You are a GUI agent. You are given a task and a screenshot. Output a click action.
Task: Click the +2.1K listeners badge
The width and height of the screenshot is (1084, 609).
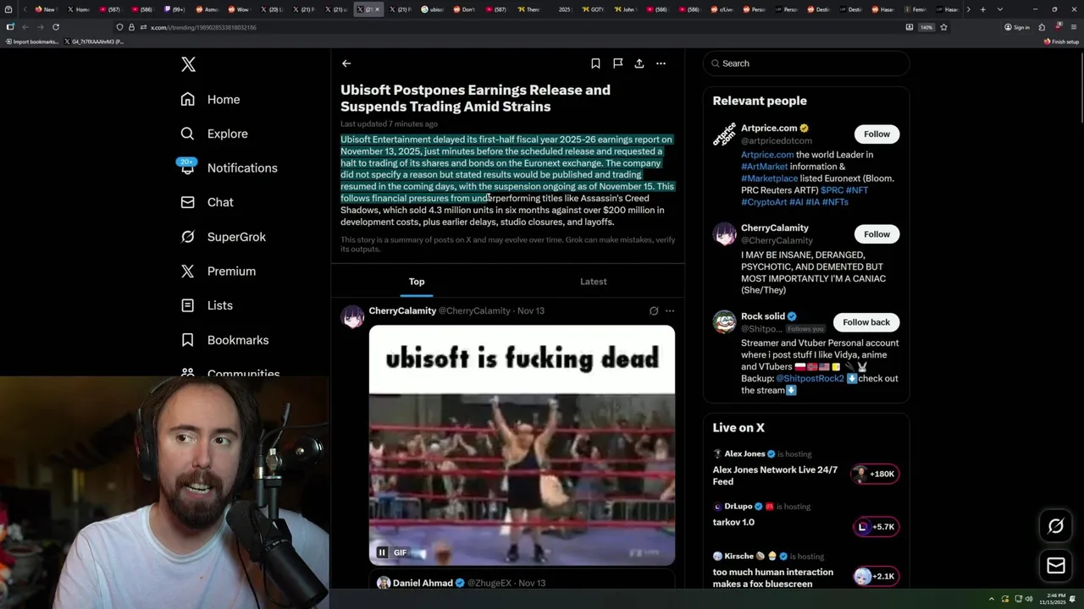tap(875, 576)
